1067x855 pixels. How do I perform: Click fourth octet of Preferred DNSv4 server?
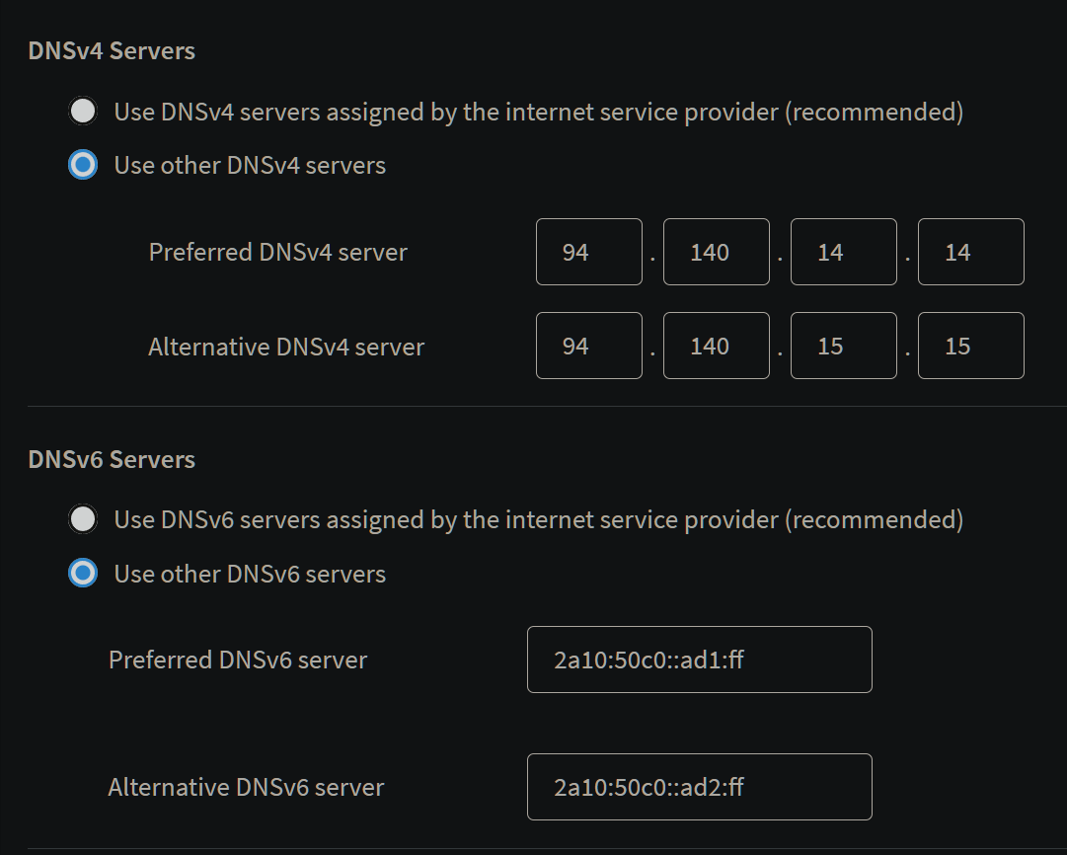tap(971, 252)
